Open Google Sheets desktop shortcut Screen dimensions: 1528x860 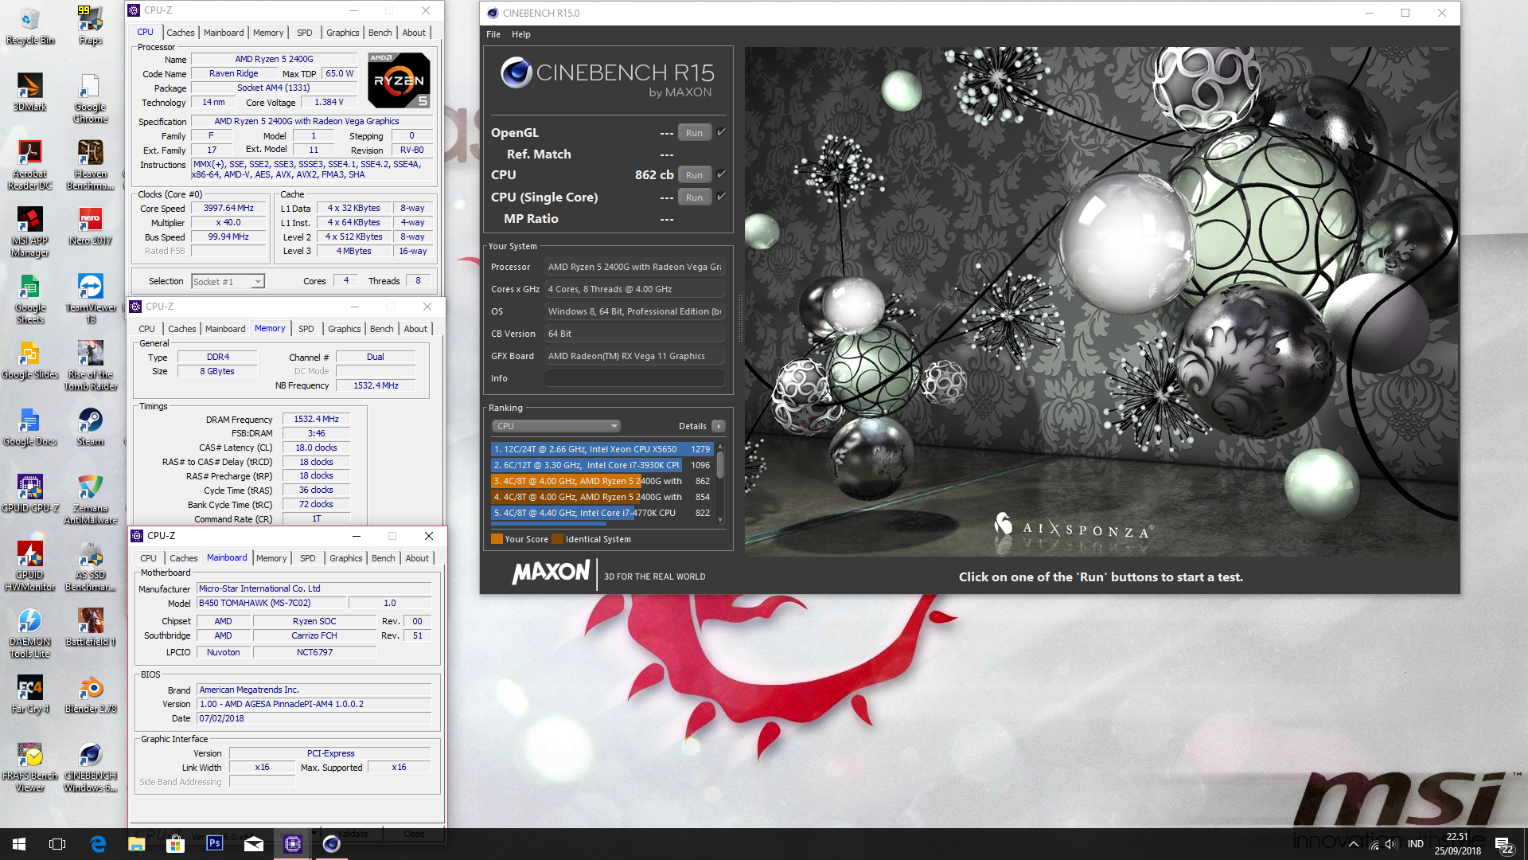[x=30, y=299]
